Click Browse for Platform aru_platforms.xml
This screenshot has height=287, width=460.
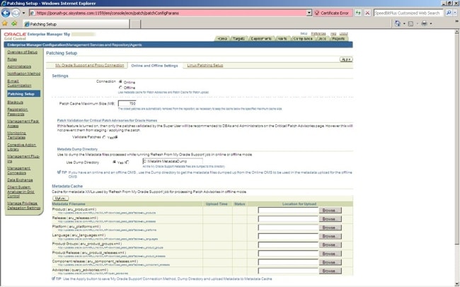(330, 228)
